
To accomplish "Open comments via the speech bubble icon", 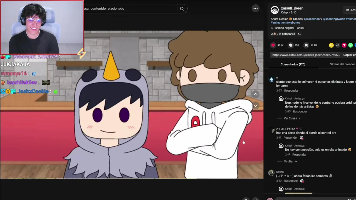I will tap(290, 45).
